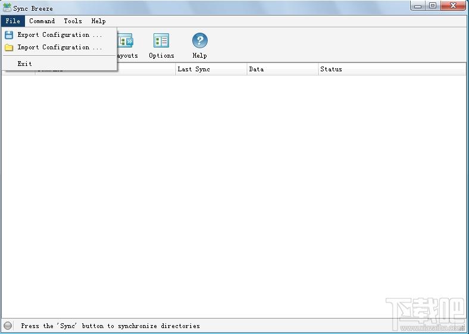This screenshot has height=334, width=469.
Task: Click the folder Import icon
Action: [x=9, y=48]
